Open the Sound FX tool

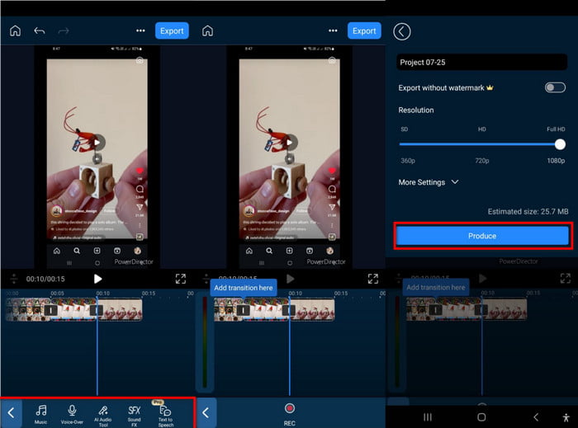(x=134, y=416)
